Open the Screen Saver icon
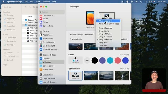The width and height of the screenshot is (168, 94). pyautogui.click(x=41, y=66)
